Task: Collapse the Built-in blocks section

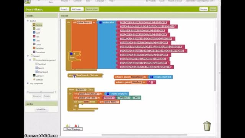Action: 28,21
